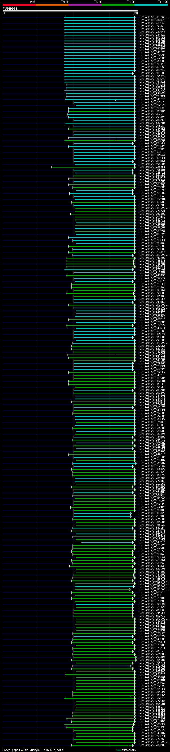Choose the UniRef100_B2T199 entry
This screenshot has height=752, width=170.
152,718
